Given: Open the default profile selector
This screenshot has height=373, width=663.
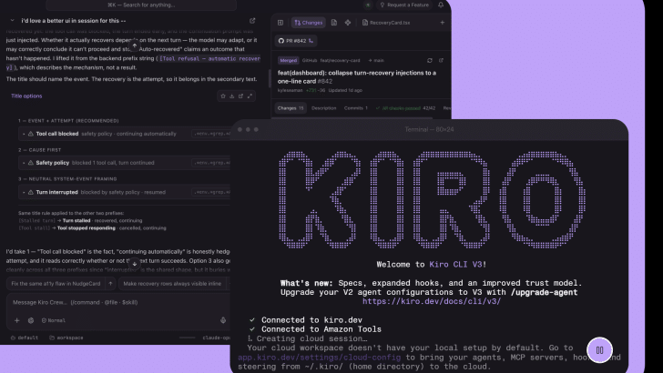Looking at the screenshot, I should pos(25,338).
